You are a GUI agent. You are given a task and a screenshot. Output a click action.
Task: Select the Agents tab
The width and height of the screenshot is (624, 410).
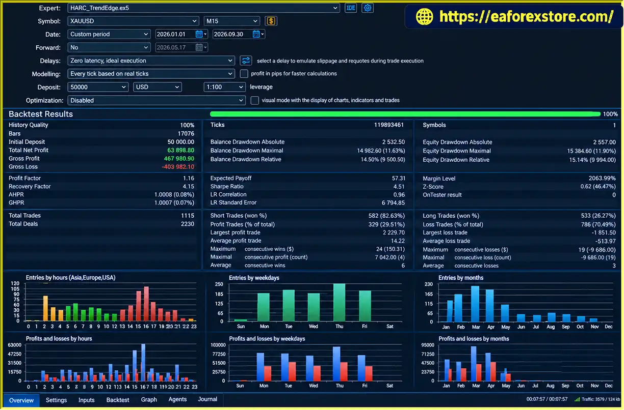coord(177,400)
